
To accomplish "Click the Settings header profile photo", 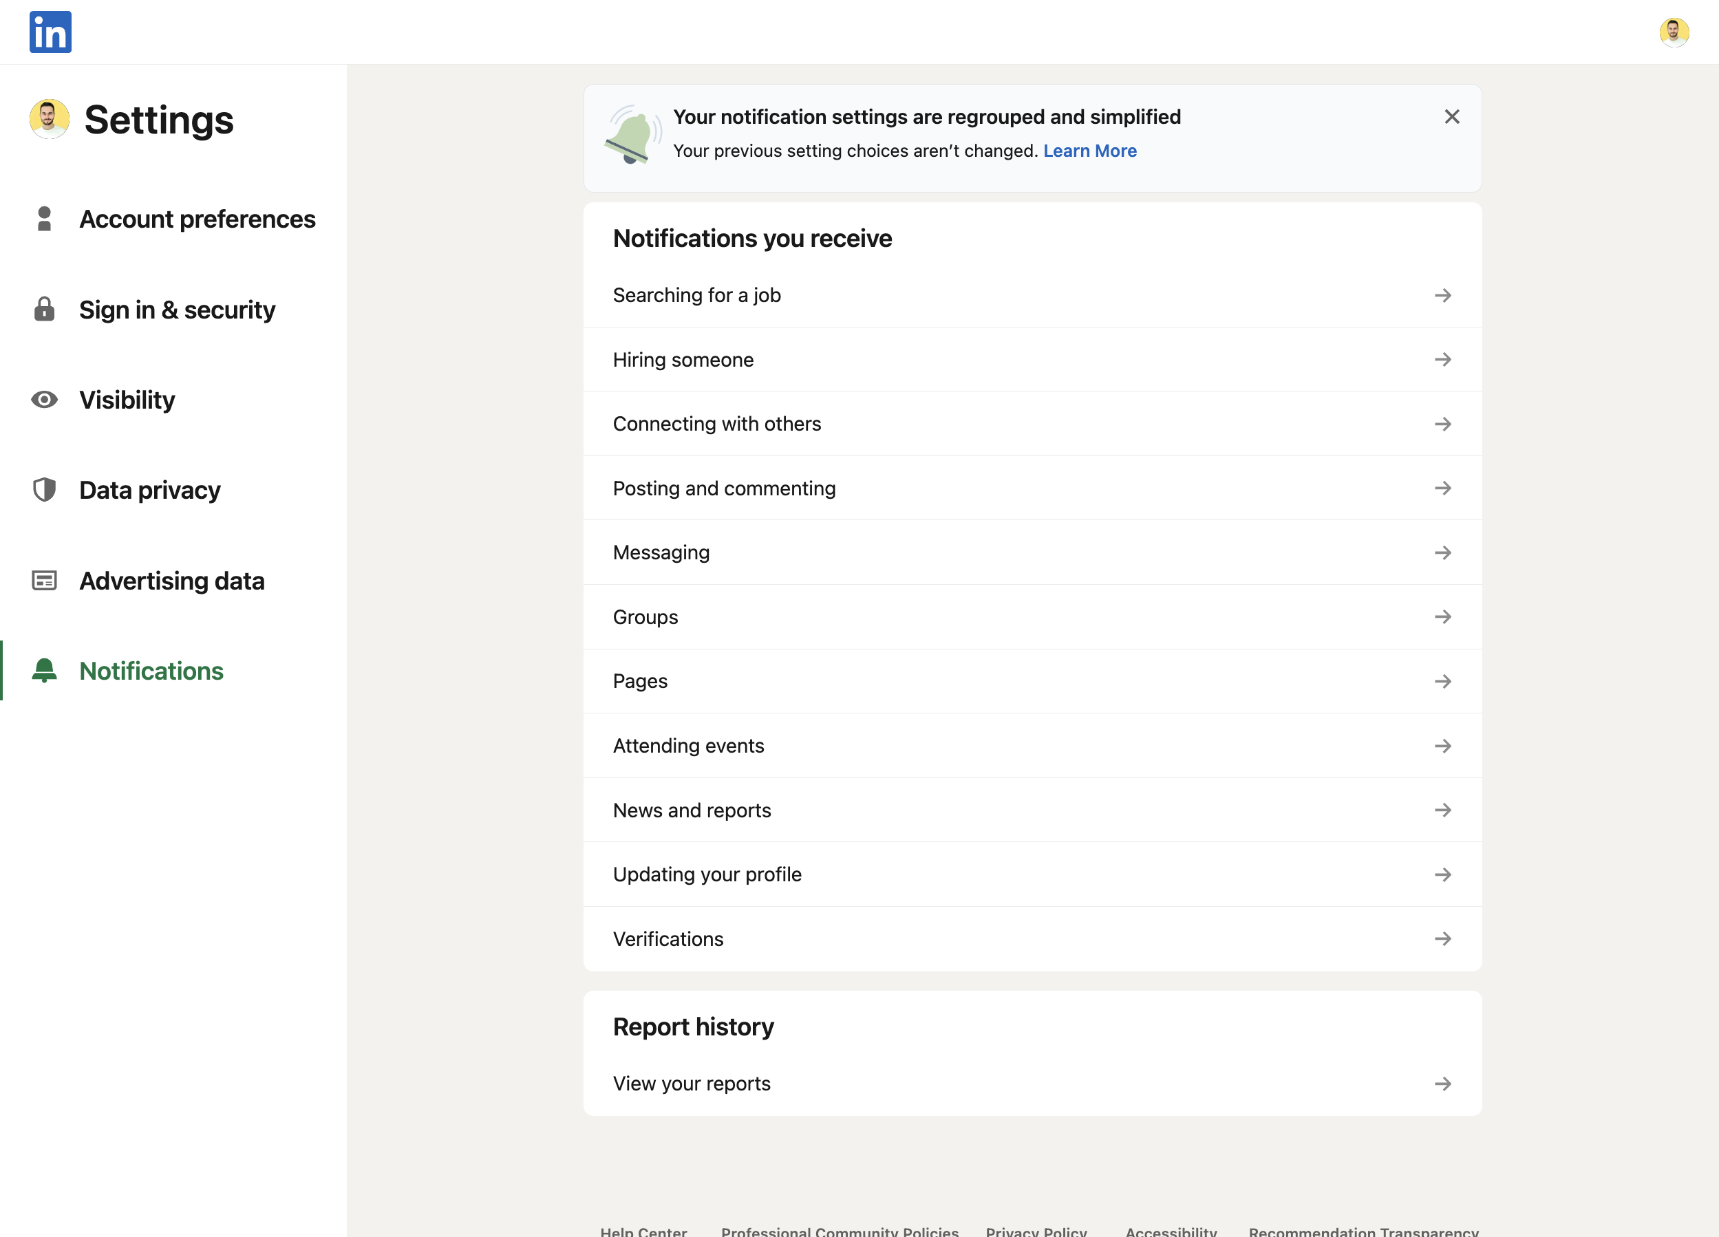I will point(50,119).
